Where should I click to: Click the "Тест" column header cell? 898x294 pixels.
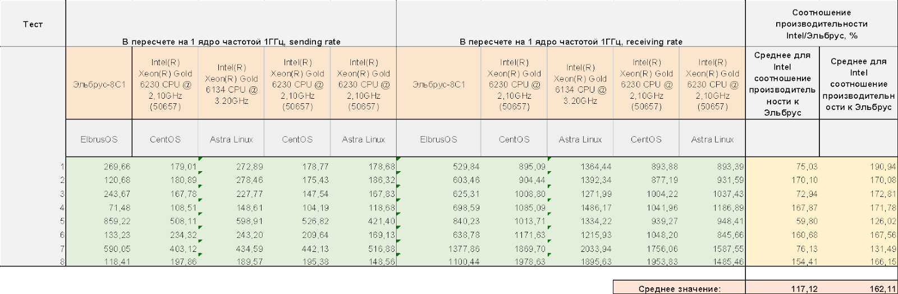coord(33,24)
